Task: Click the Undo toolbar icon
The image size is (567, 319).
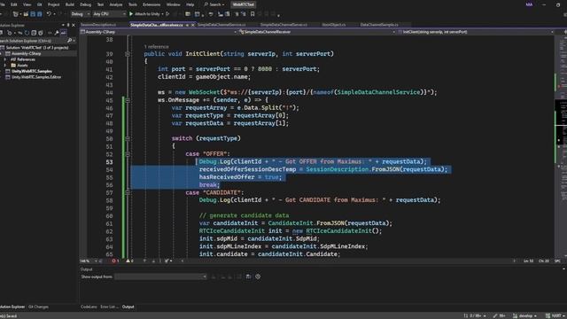Action: [49, 14]
